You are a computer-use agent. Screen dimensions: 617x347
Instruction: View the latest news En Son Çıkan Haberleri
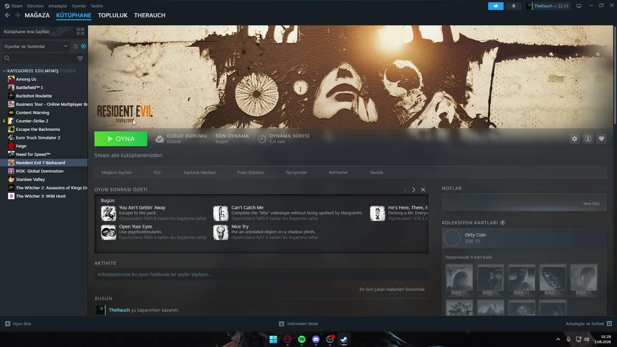tap(392, 290)
